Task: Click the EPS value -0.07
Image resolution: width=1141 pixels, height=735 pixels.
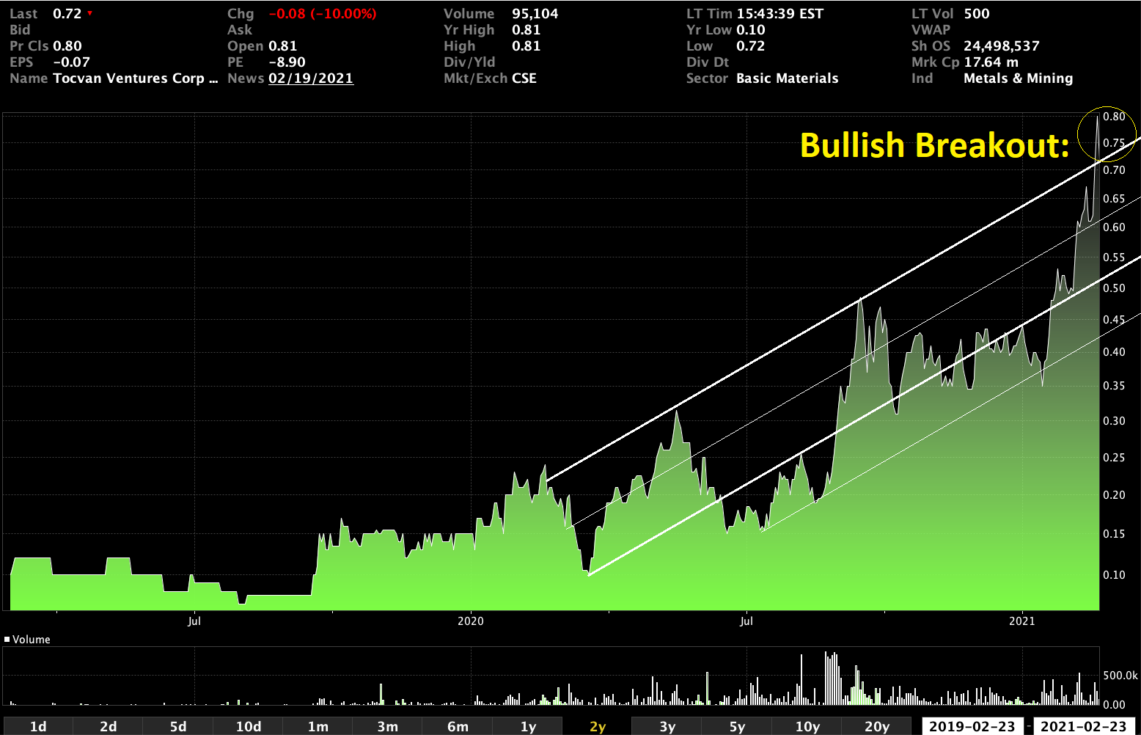Action: (x=71, y=62)
